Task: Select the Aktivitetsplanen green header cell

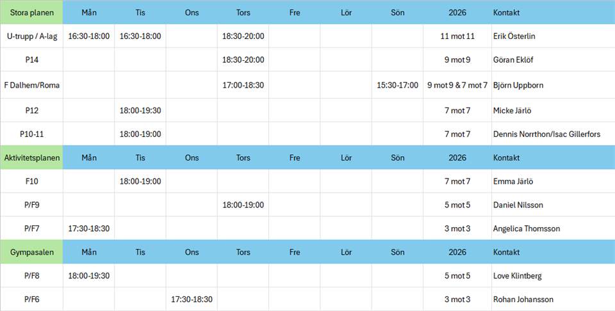Action: (x=31, y=157)
